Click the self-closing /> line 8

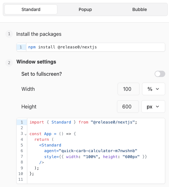click(x=42, y=162)
